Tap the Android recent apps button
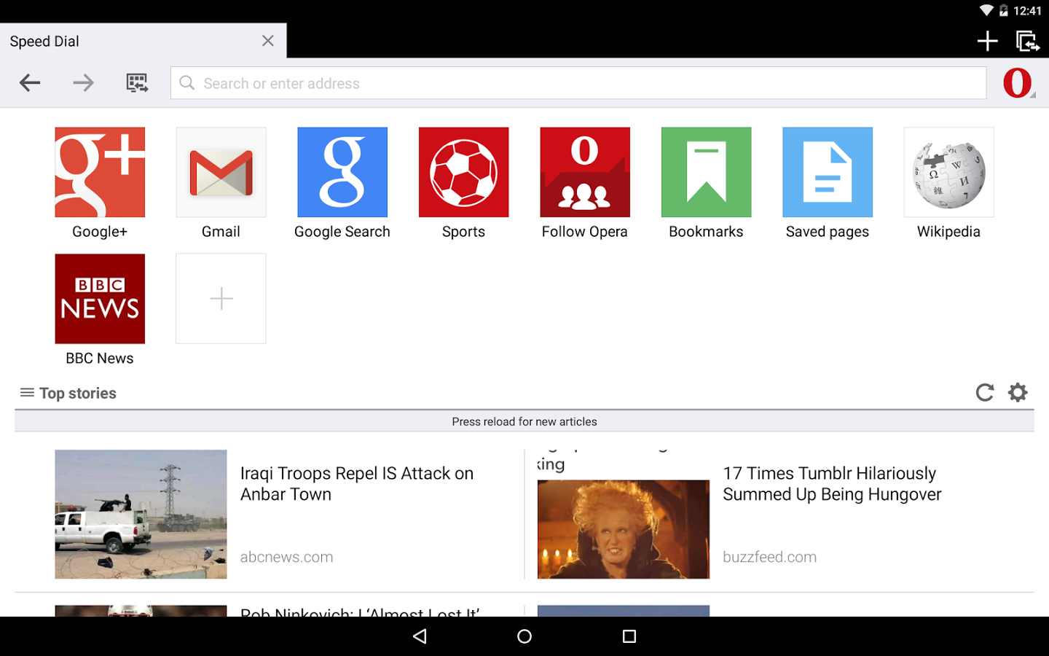The width and height of the screenshot is (1049, 656). pyautogui.click(x=629, y=636)
